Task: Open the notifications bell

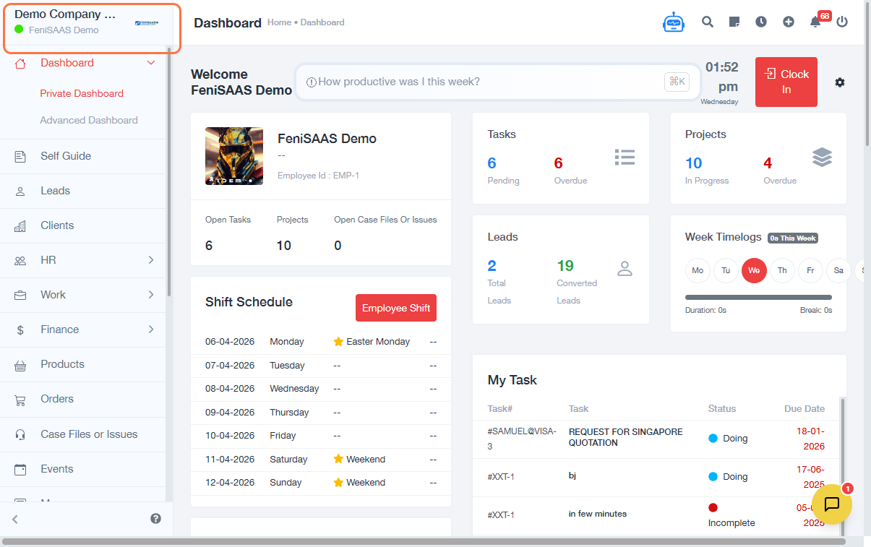Action: point(815,22)
